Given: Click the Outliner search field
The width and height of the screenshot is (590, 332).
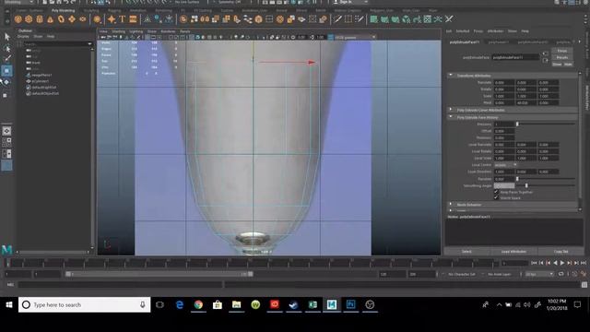Looking at the screenshot, I should coord(58,44).
